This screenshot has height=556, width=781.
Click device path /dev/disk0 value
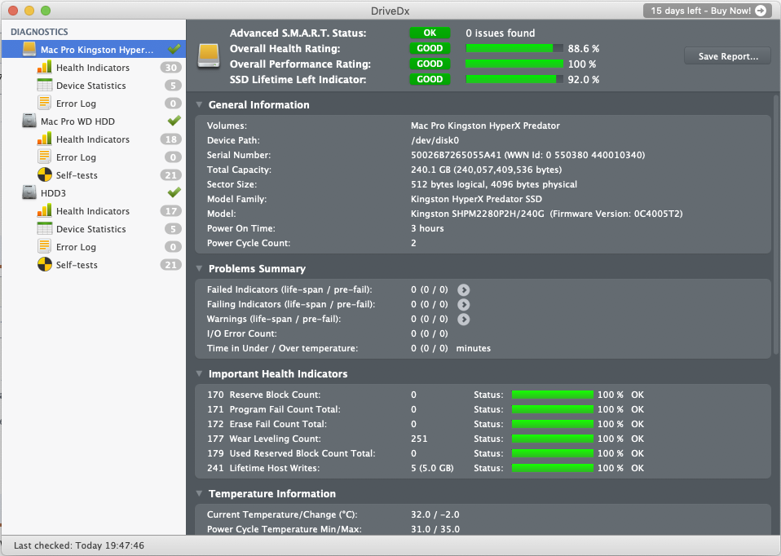point(435,140)
